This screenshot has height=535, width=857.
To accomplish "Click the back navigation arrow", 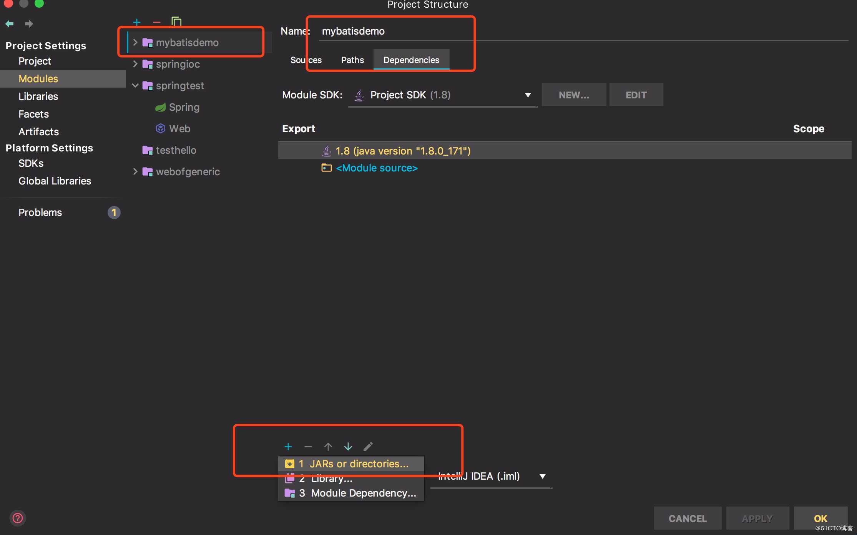I will (10, 24).
